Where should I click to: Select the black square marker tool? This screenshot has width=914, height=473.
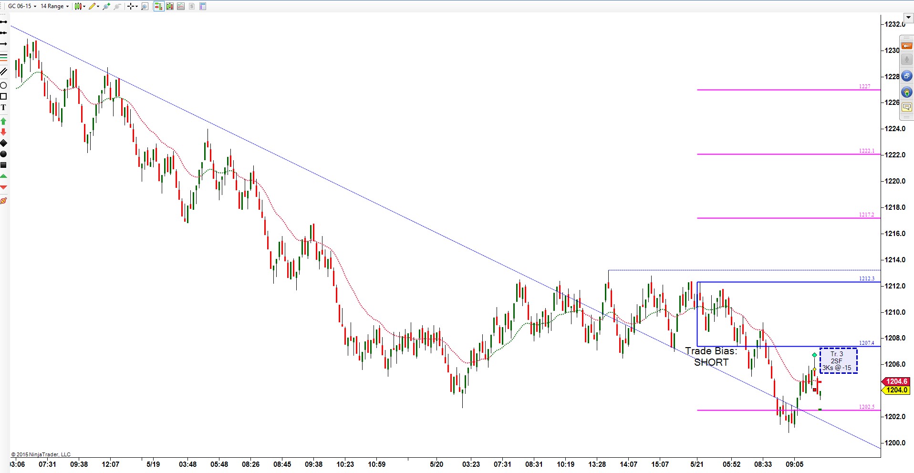click(3, 165)
